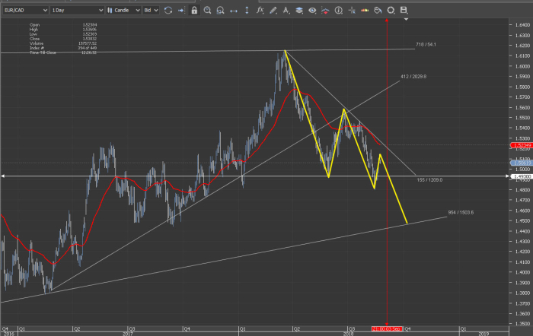Screen dimensions: 533x336
Task: Click the scroll-to-latest-bar arrow icon
Action: (x=181, y=11)
